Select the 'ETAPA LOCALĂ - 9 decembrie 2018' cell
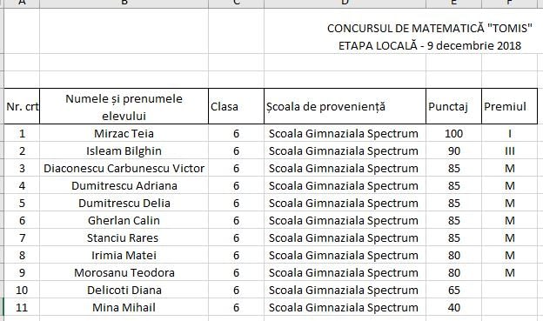Image resolution: width=543 pixels, height=321 pixels. [429, 45]
